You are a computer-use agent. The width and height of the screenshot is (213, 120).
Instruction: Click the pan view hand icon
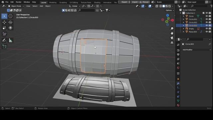tap(172, 33)
